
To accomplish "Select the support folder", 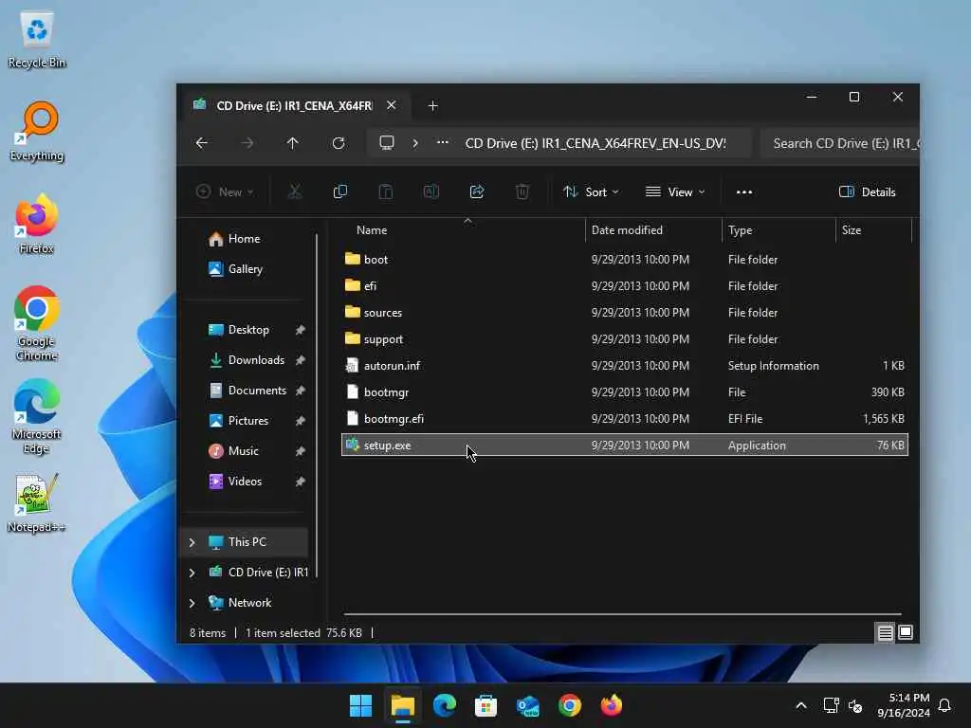I will pyautogui.click(x=625, y=339).
